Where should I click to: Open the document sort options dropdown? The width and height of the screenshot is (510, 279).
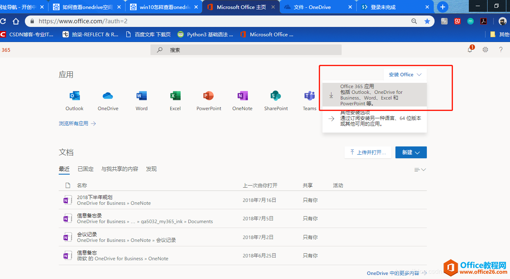pyautogui.click(x=420, y=169)
